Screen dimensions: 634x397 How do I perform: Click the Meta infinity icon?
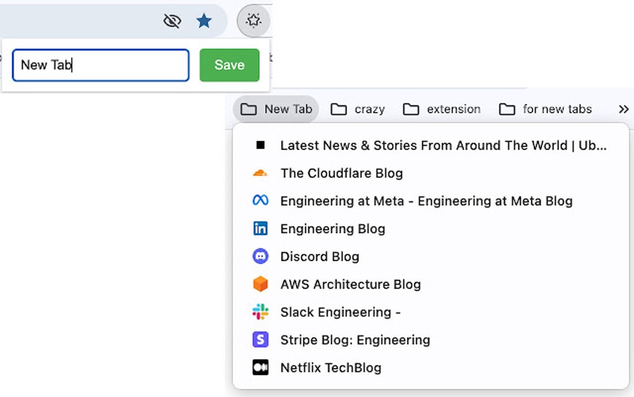[260, 201]
